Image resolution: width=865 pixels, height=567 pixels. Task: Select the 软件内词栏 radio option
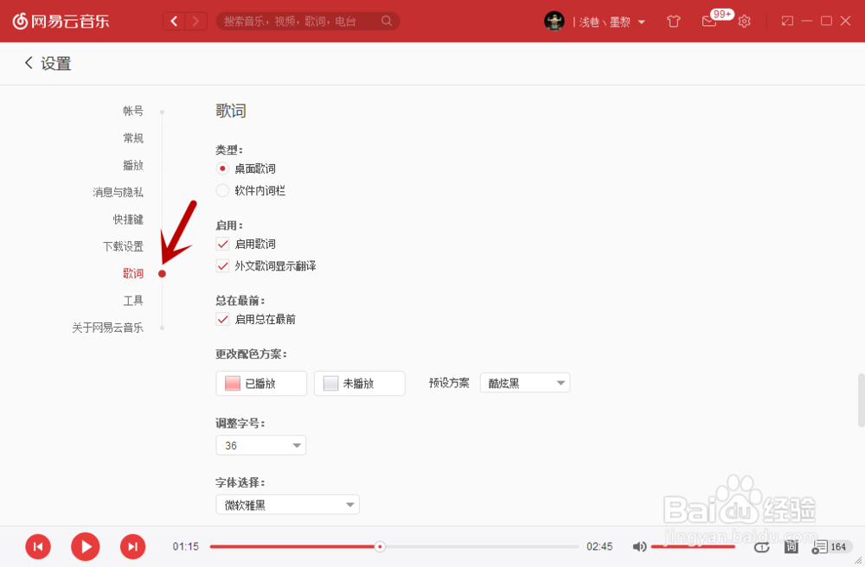tap(222, 189)
